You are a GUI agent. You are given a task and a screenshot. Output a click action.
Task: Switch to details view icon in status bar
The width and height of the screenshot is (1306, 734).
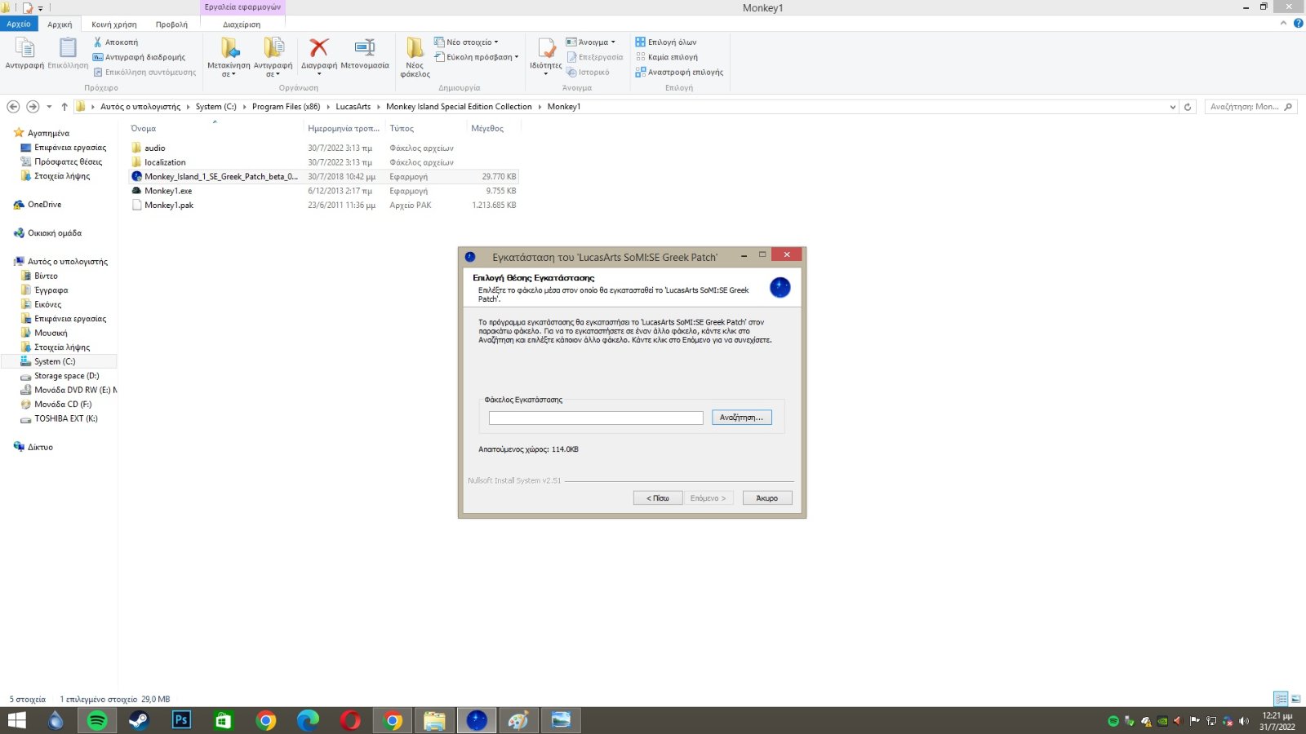click(x=1281, y=699)
